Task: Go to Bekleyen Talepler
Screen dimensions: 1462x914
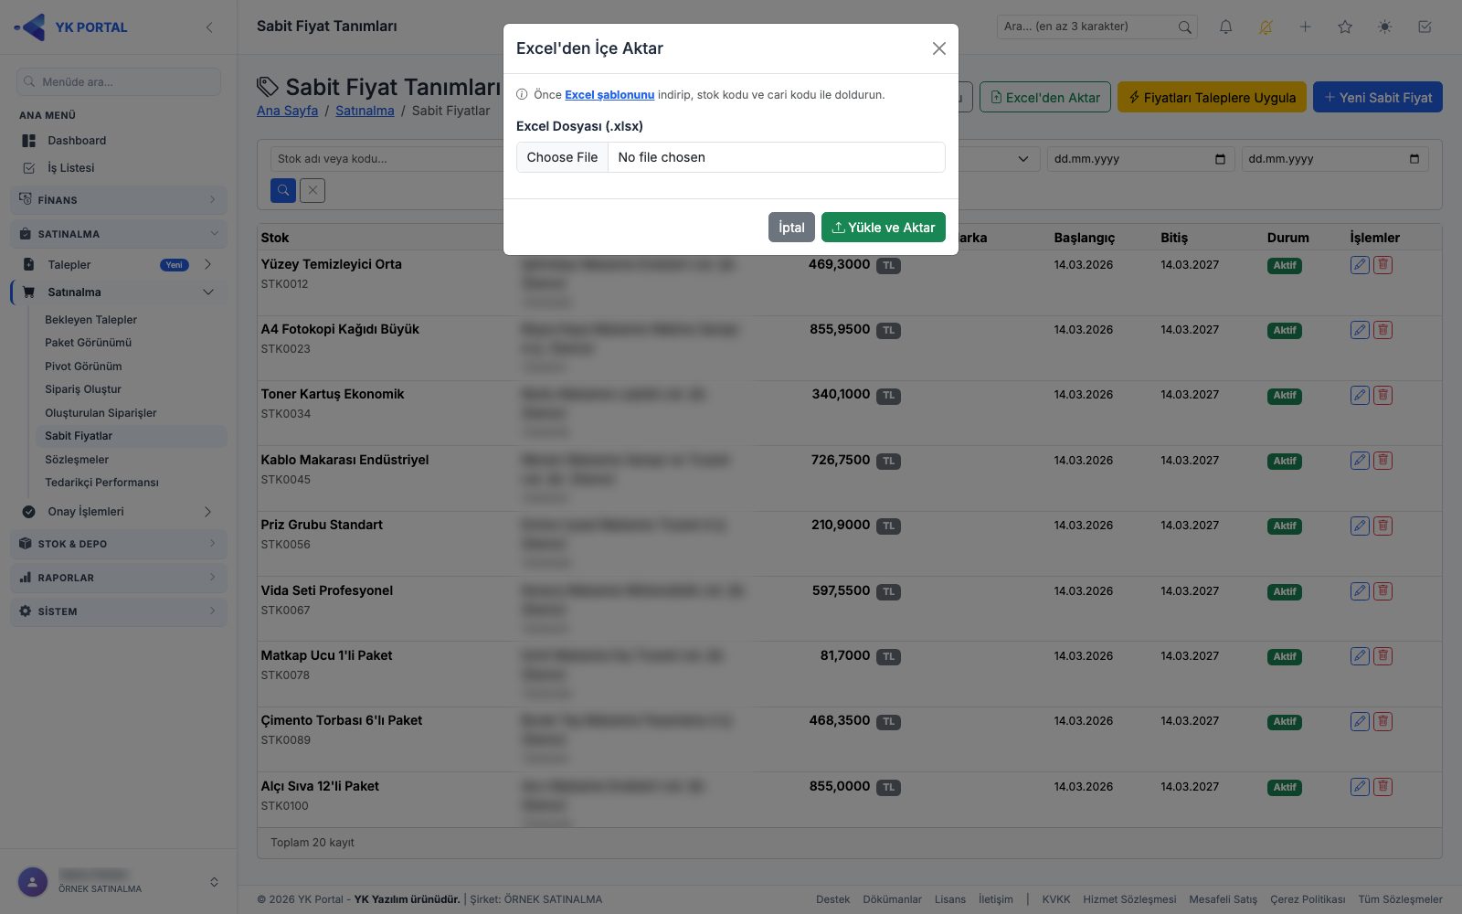Action: pyautogui.click(x=91, y=320)
